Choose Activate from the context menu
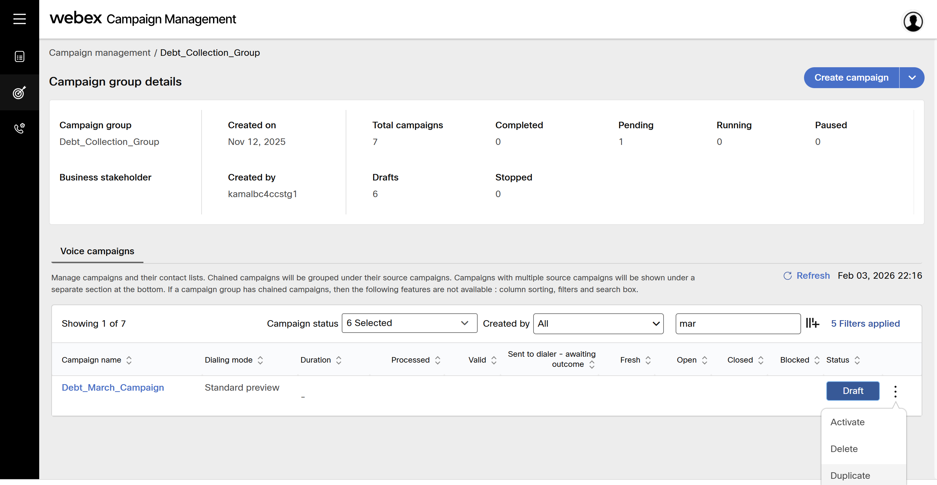The height and width of the screenshot is (485, 937). 847,422
